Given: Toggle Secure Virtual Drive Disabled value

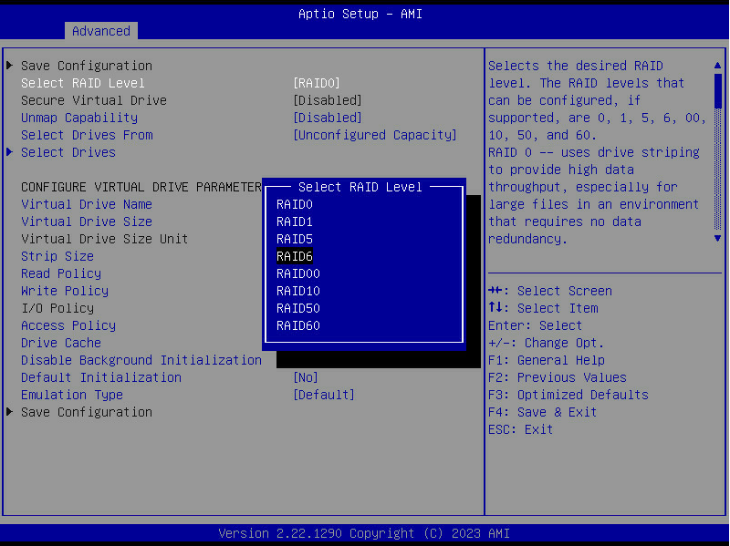Looking at the screenshot, I should pos(328,100).
